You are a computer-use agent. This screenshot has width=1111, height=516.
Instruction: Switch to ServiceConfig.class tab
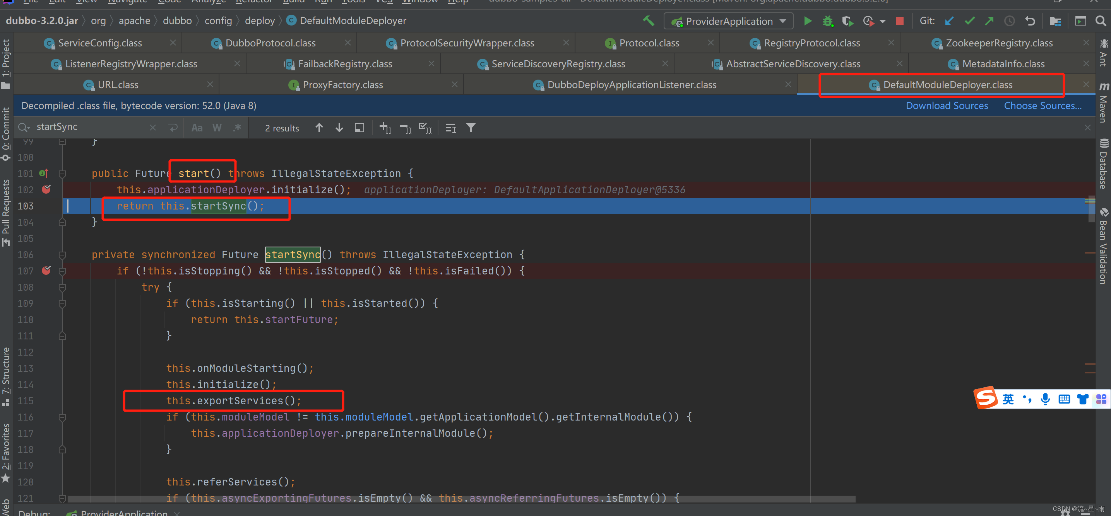(x=99, y=43)
